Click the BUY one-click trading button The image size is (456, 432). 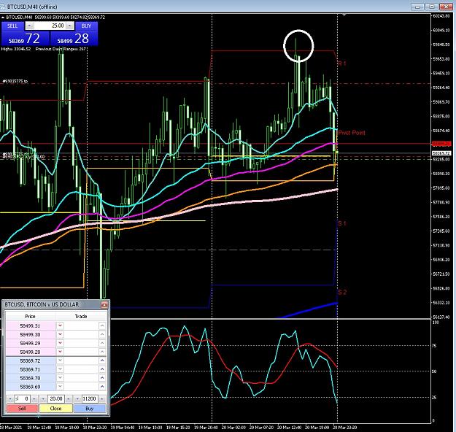click(x=86, y=26)
